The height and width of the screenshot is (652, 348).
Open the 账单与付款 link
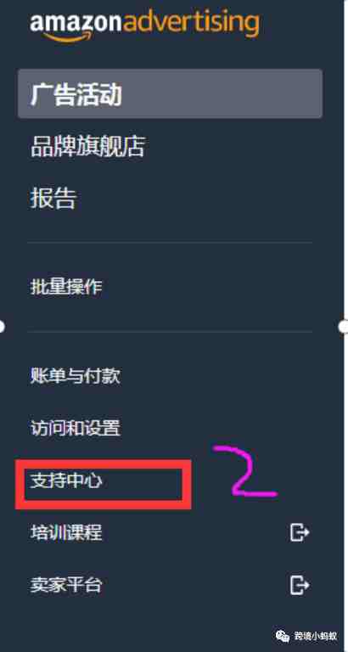pyautogui.click(x=76, y=376)
